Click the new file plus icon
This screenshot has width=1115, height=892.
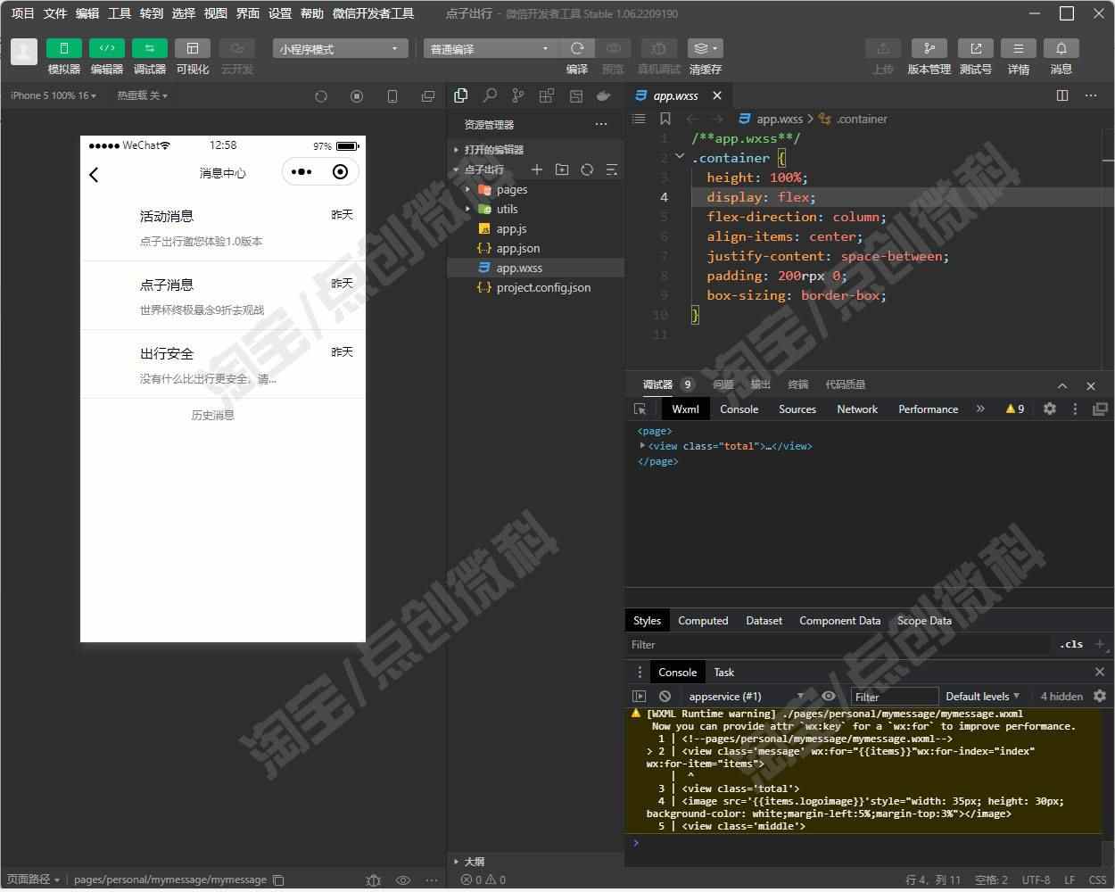(x=537, y=169)
